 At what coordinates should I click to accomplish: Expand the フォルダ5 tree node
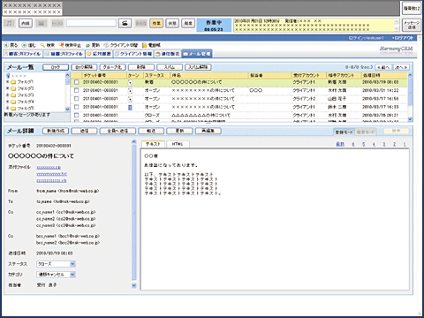pos(7,108)
